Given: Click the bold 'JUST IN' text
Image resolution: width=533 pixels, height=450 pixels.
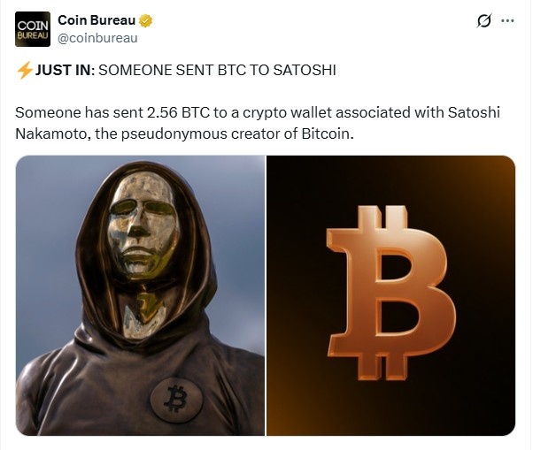Looking at the screenshot, I should pos(63,71).
